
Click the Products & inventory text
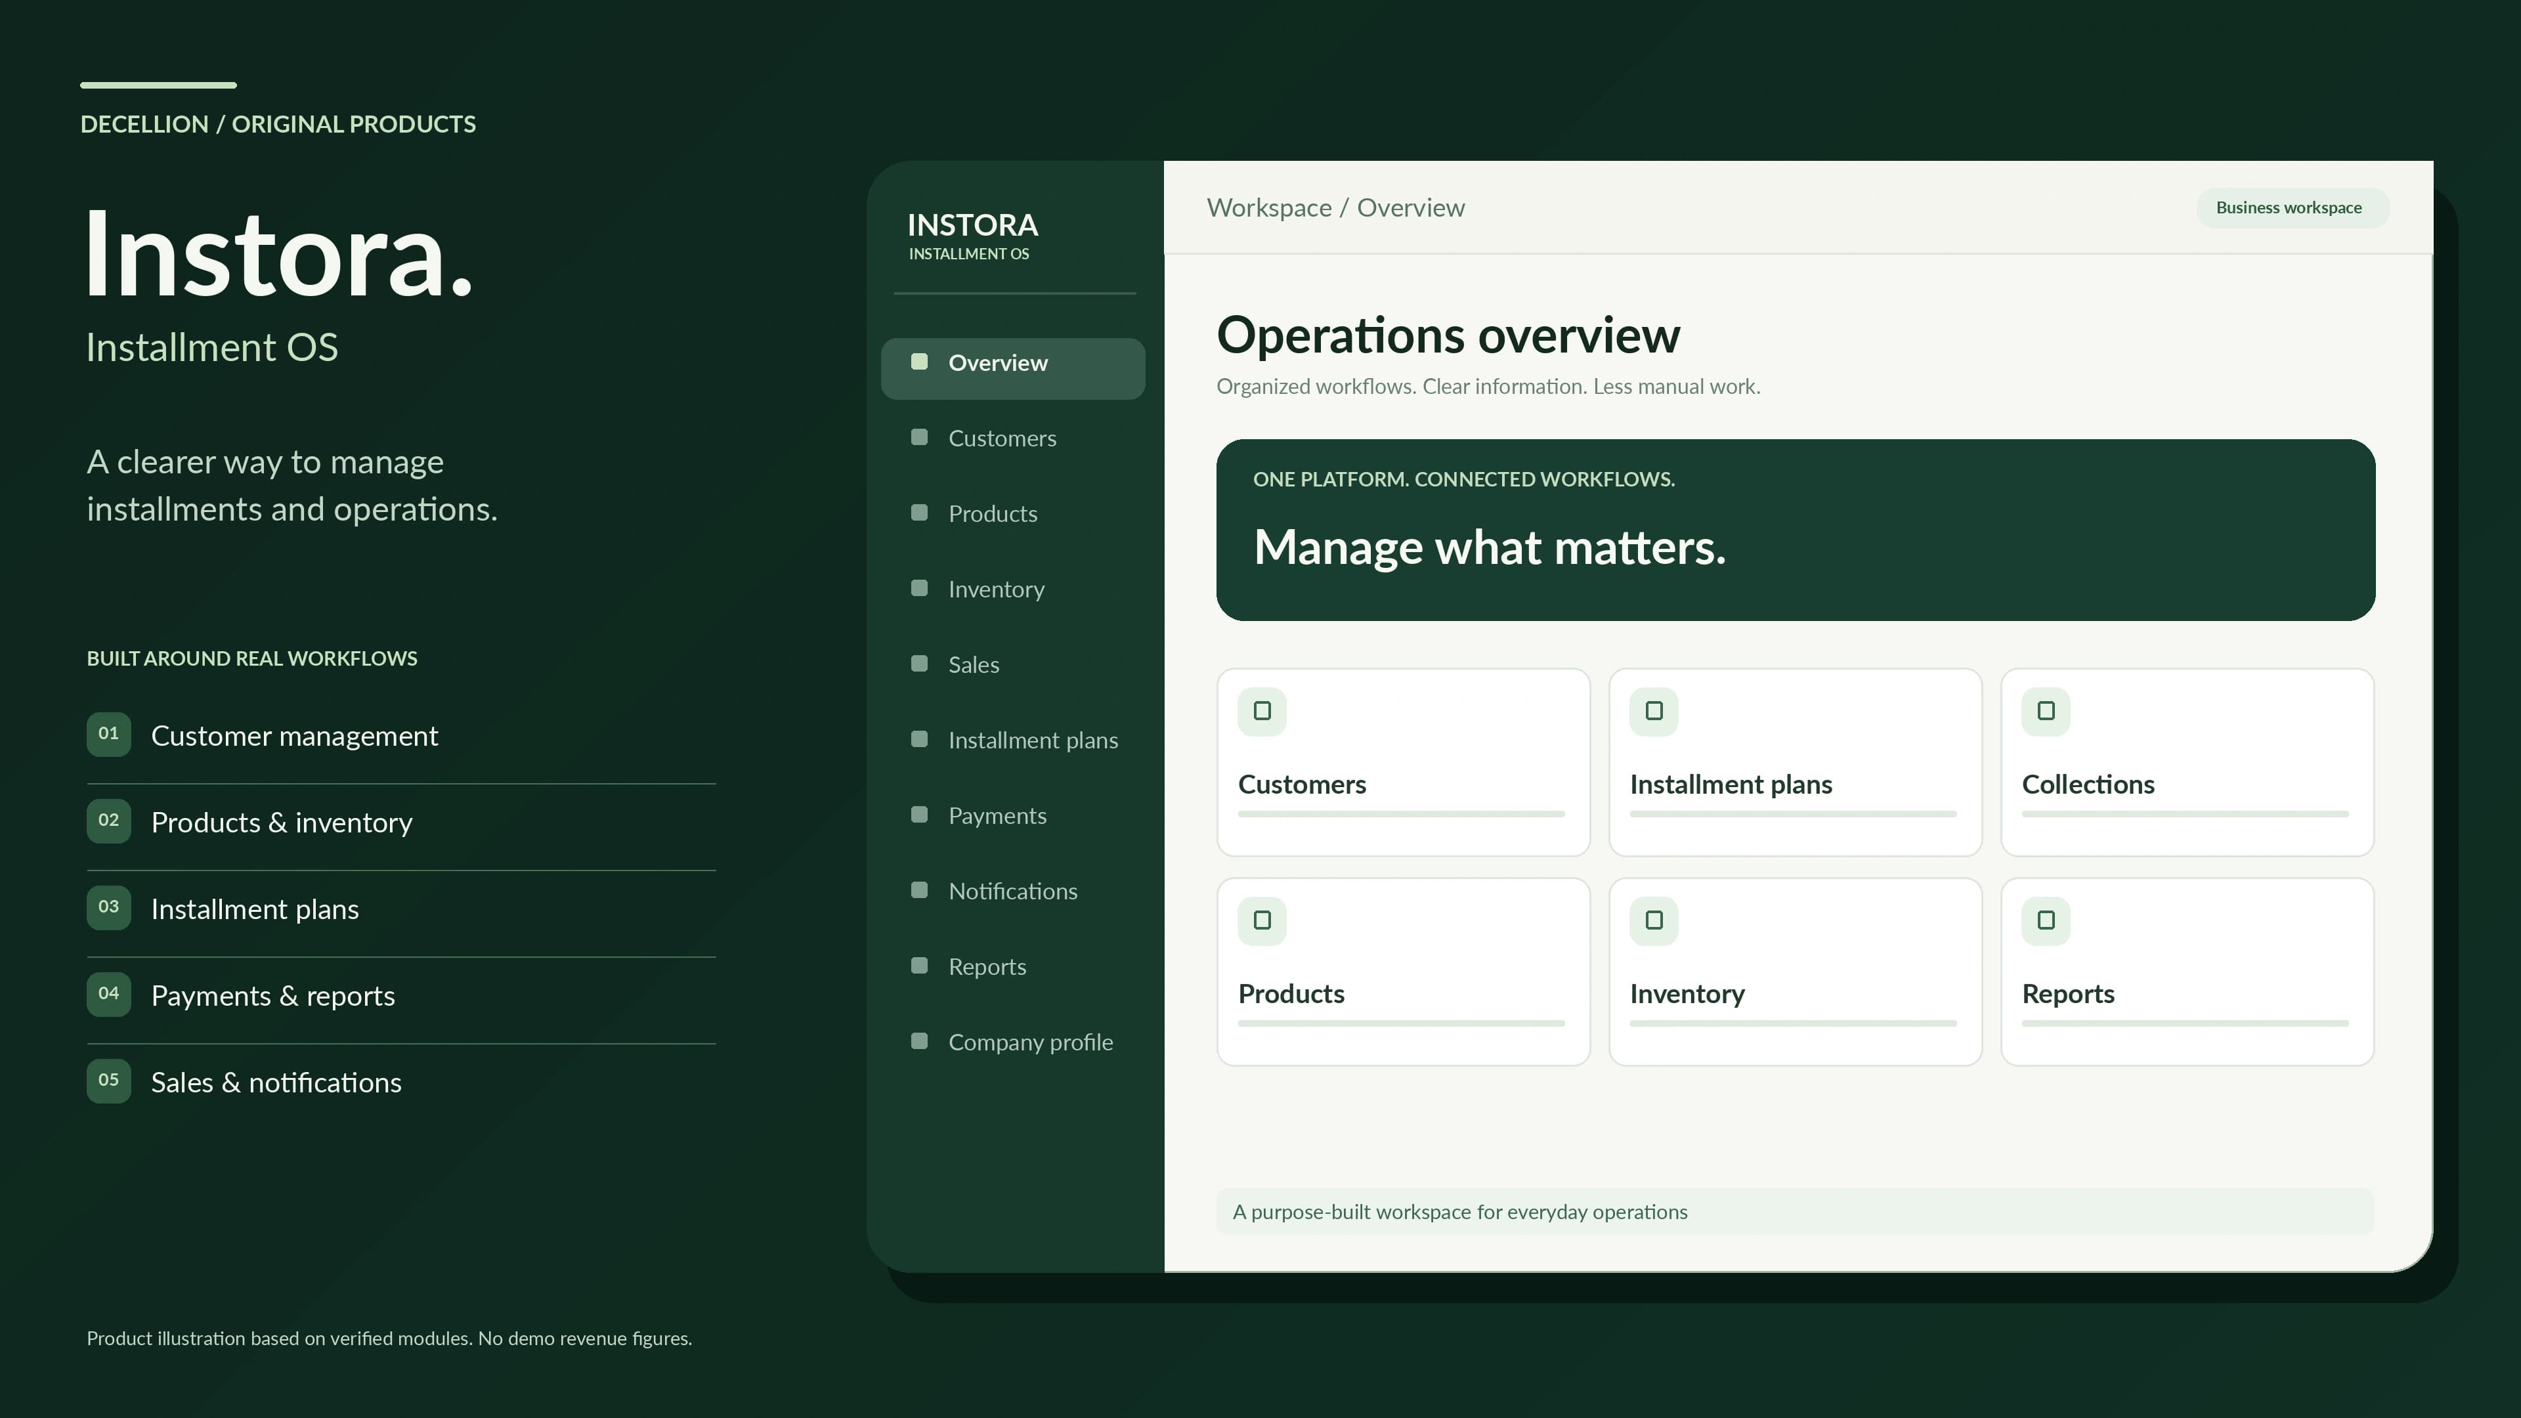click(282, 823)
